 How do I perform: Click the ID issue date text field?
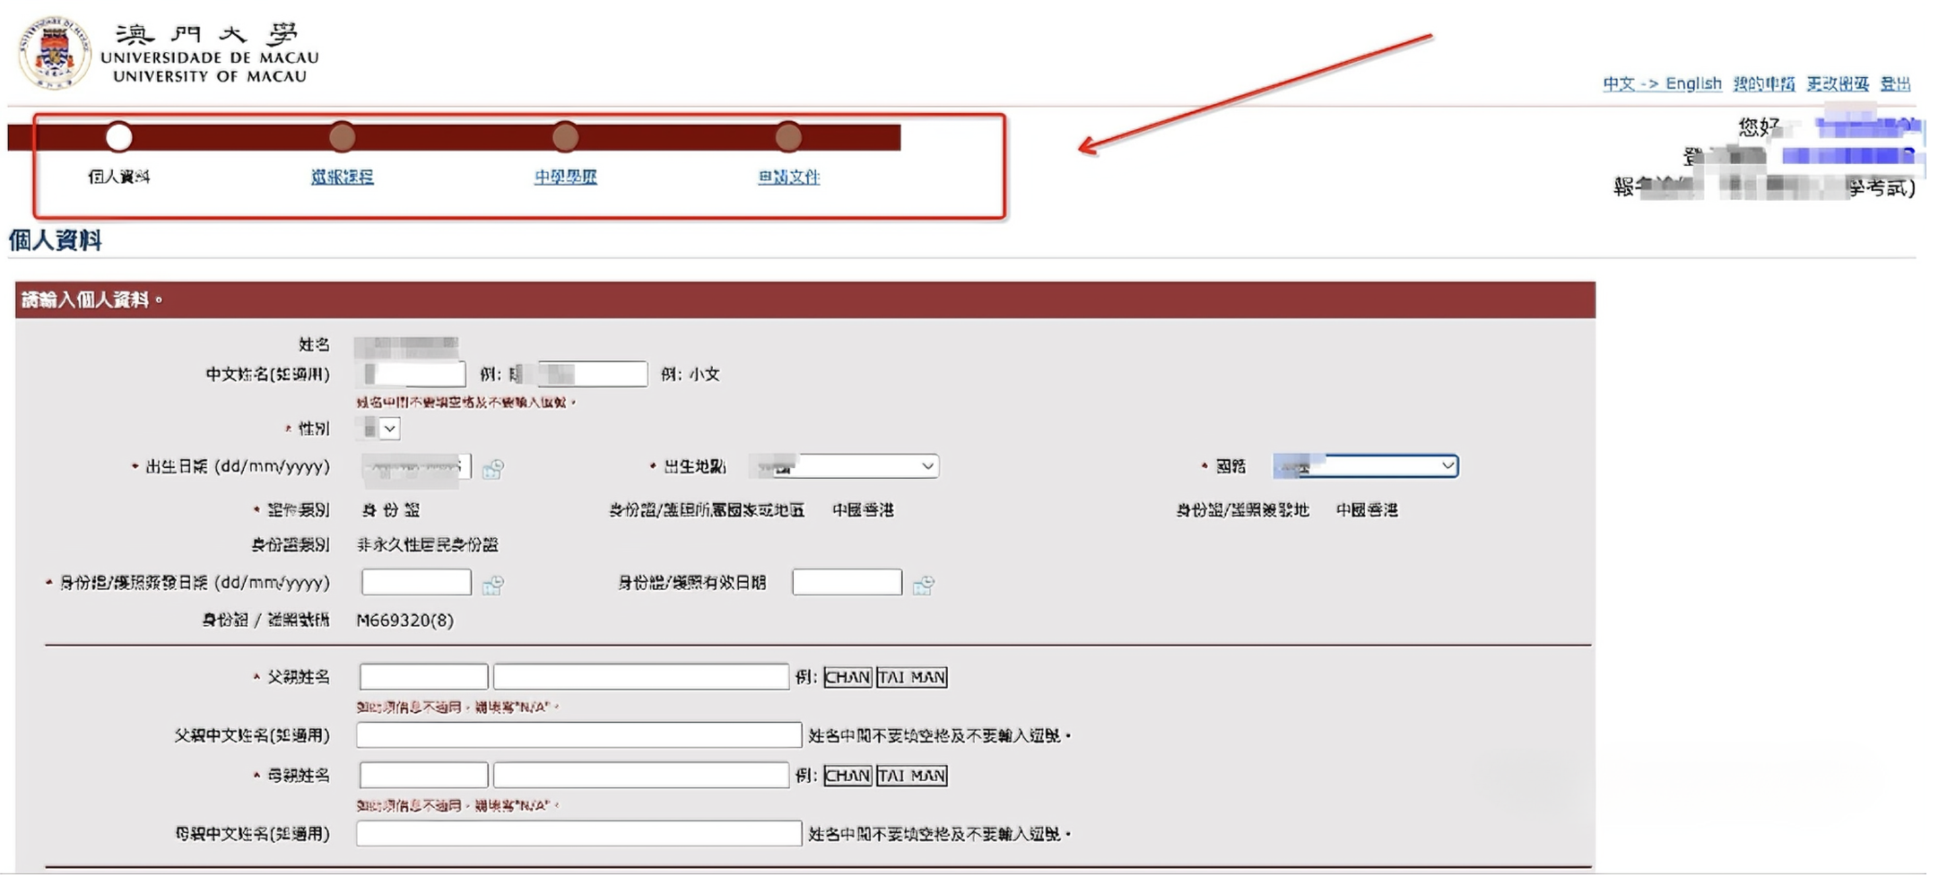point(416,582)
